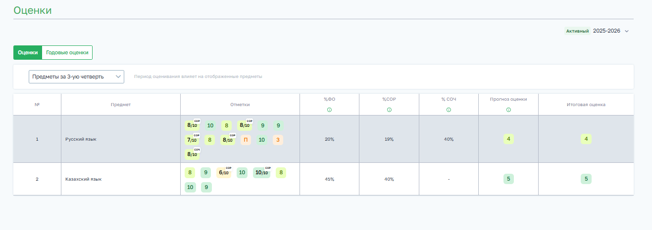Open the Предметы за 3-ую четверть dropdown

click(x=76, y=77)
